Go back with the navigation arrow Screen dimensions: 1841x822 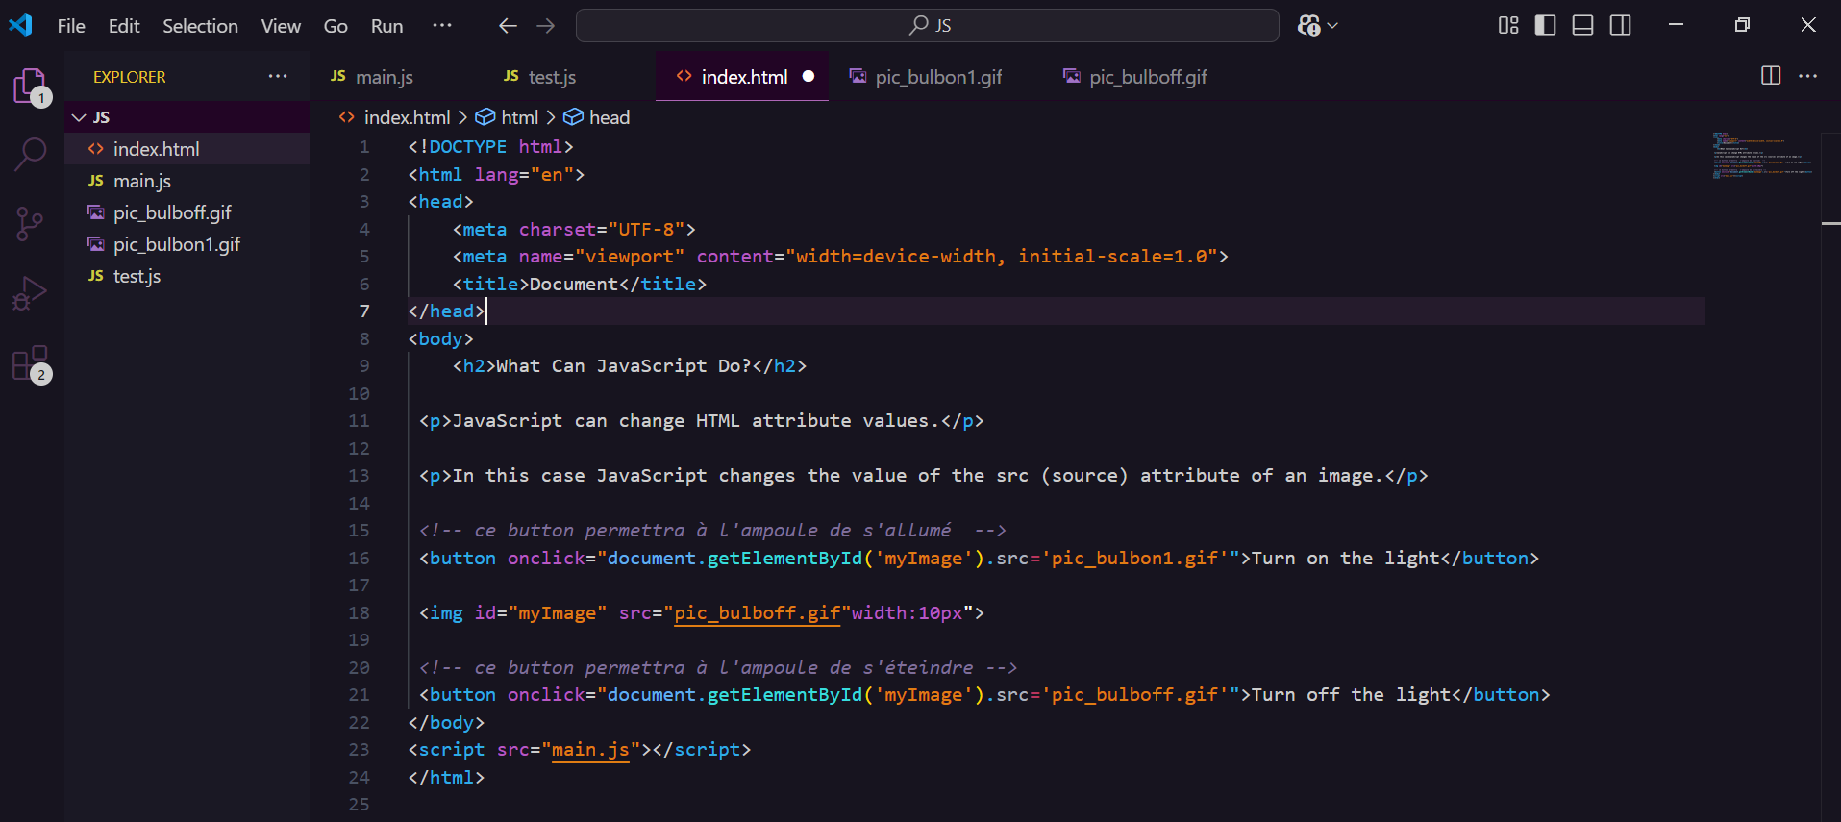(x=508, y=26)
